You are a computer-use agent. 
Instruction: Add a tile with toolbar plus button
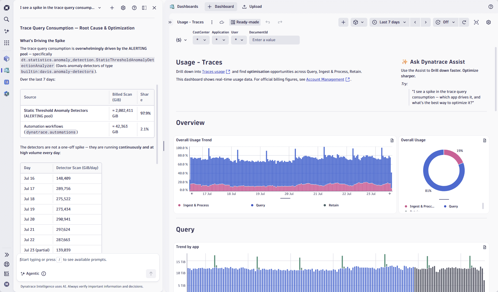(343, 22)
